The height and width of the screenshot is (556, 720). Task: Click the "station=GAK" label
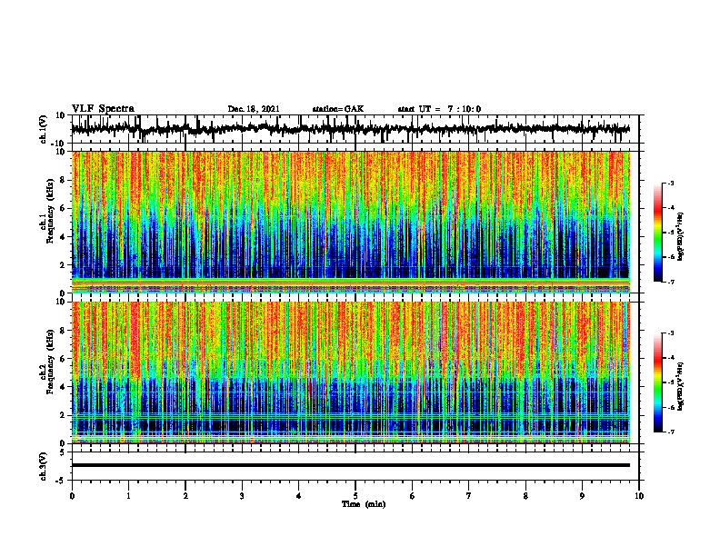pyautogui.click(x=338, y=109)
